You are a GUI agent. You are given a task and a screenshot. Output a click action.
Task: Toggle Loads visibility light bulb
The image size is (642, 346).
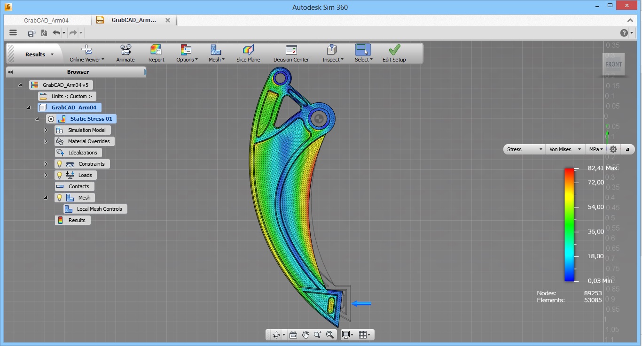[x=59, y=175]
